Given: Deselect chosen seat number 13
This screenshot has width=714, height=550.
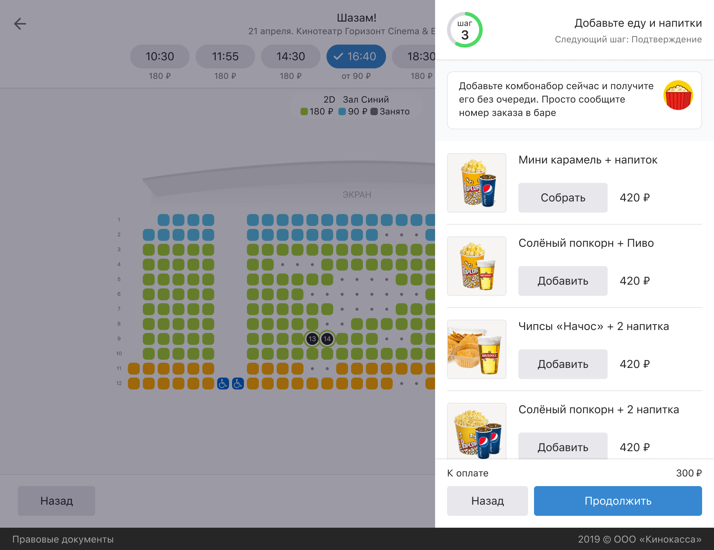Looking at the screenshot, I should [312, 339].
